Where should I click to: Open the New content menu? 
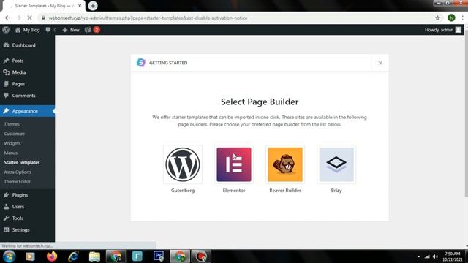[x=71, y=30]
